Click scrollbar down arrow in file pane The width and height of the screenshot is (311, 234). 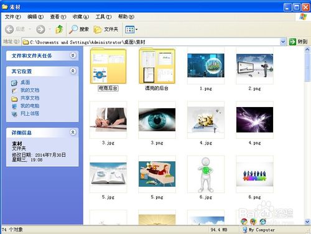point(307,222)
